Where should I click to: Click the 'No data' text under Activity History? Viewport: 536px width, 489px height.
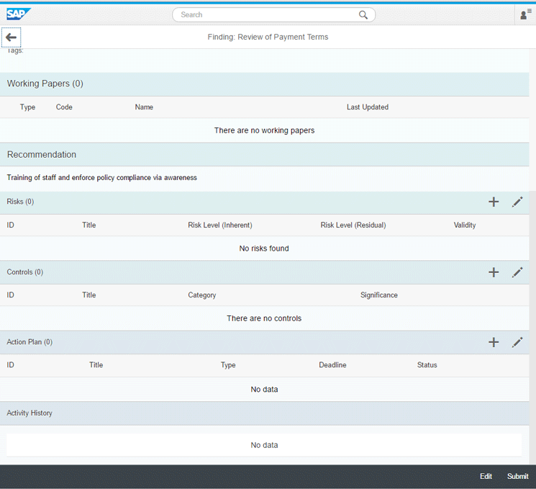(264, 445)
